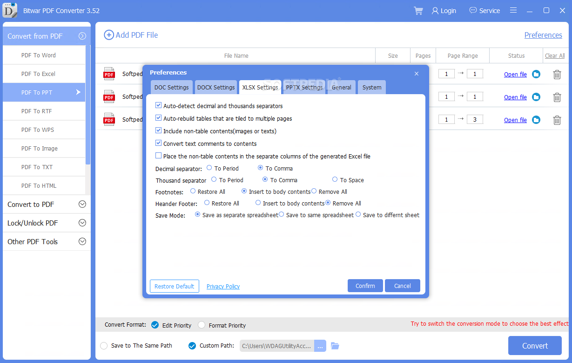Screen dimensions: 572x363
Task: Switch to the PPTX Settings tab
Action: pyautogui.click(x=304, y=87)
